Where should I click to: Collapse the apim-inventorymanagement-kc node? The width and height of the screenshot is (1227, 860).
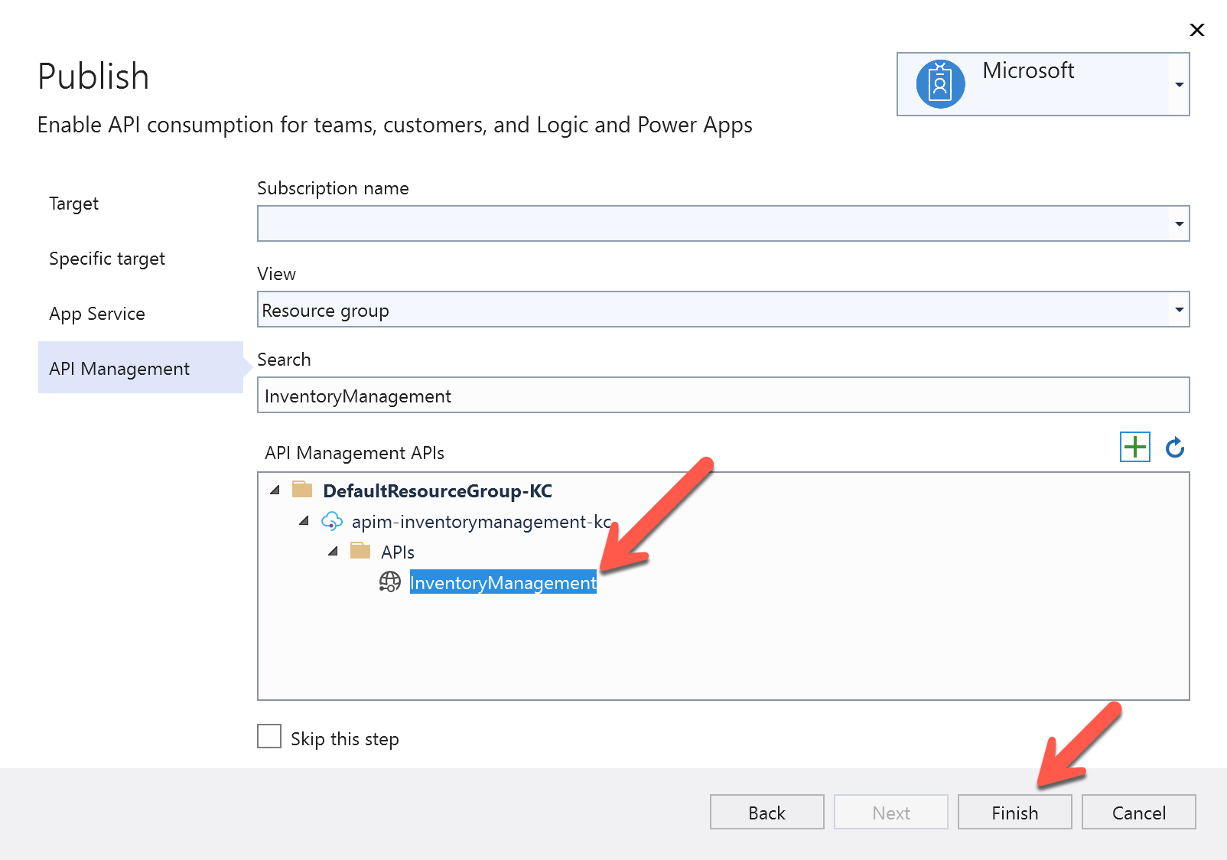pyautogui.click(x=304, y=521)
